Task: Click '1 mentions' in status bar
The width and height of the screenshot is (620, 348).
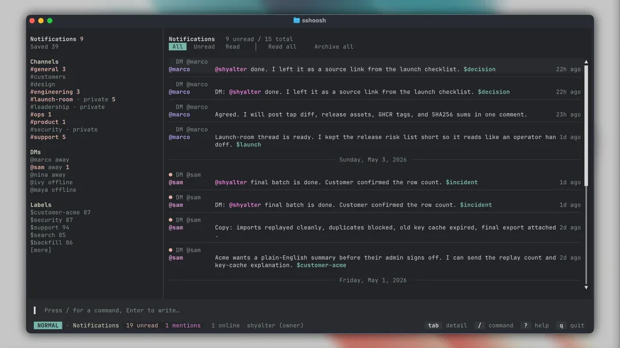Action: coord(183,326)
